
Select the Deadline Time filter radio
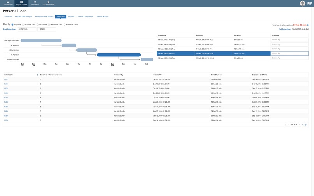pos(23,24)
